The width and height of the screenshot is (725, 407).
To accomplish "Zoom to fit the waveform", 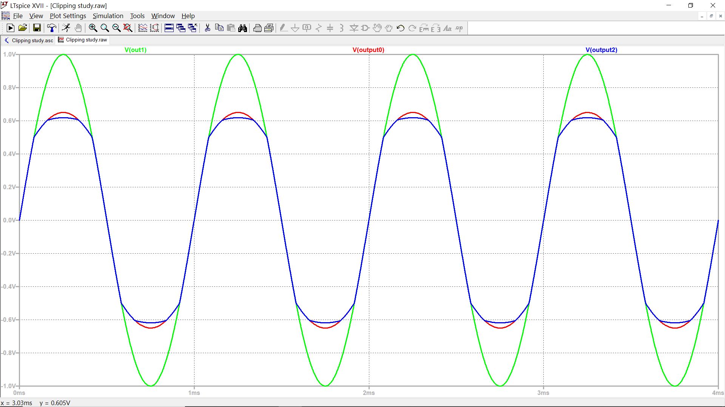I will point(127,28).
